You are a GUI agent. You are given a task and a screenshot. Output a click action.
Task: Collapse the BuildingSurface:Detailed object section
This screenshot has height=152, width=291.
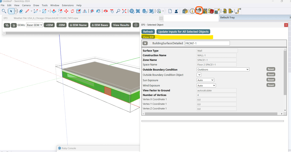(x=145, y=43)
